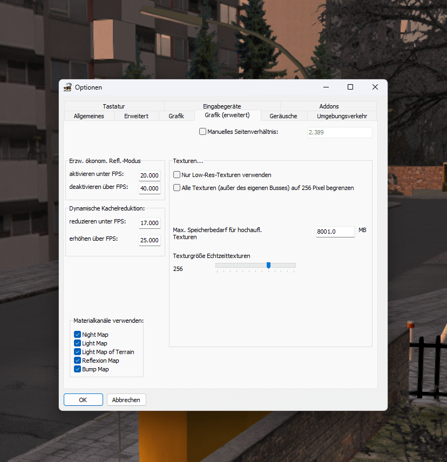Click the Texturgröße Echtzeittexturen slider handle
The image size is (447, 462).
click(268, 265)
